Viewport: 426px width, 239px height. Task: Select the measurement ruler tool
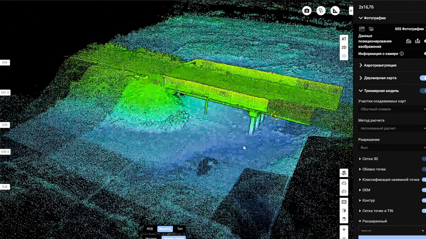coord(335,11)
